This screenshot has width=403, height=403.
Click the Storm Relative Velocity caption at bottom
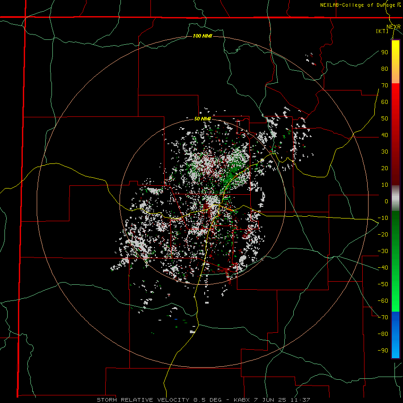[x=203, y=400]
